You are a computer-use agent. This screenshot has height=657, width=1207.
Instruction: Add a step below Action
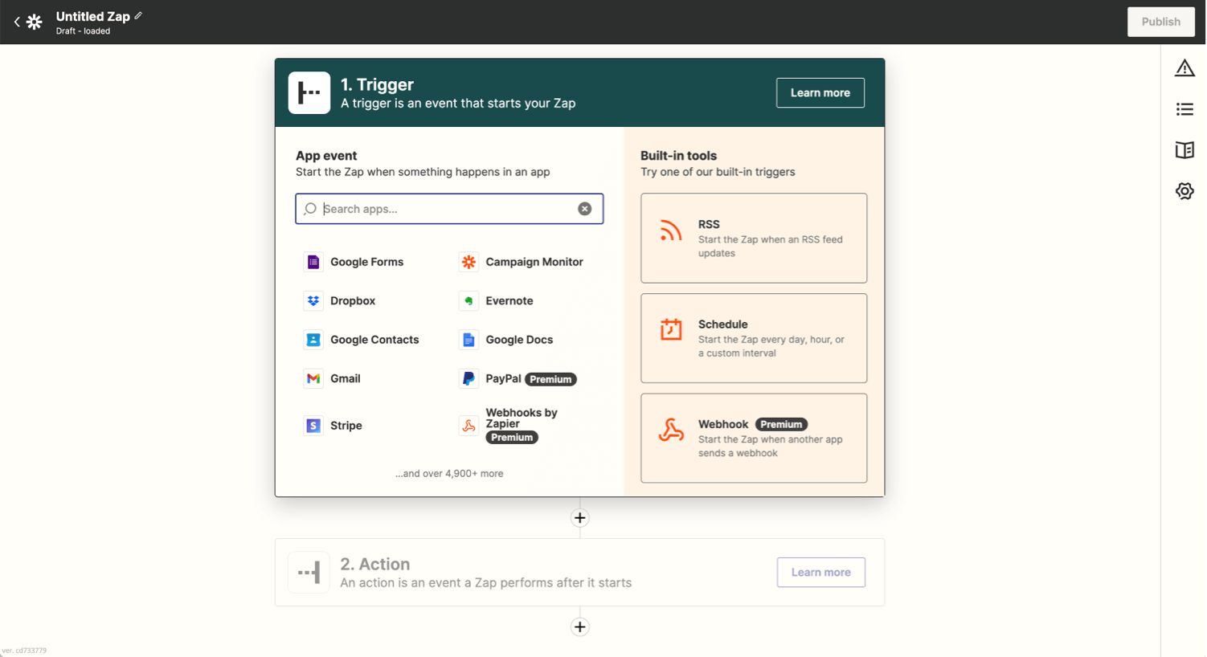pos(580,627)
